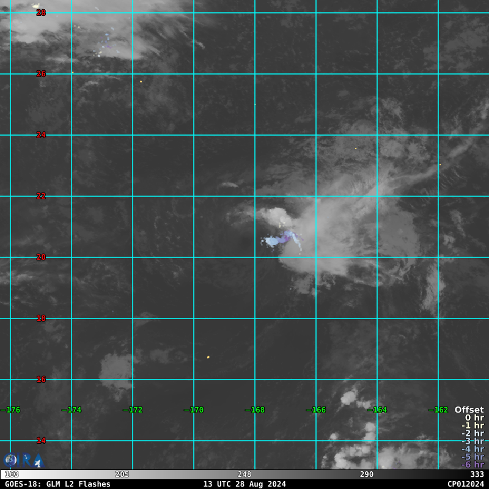Click the -3 hr legend entry

tap(472, 441)
